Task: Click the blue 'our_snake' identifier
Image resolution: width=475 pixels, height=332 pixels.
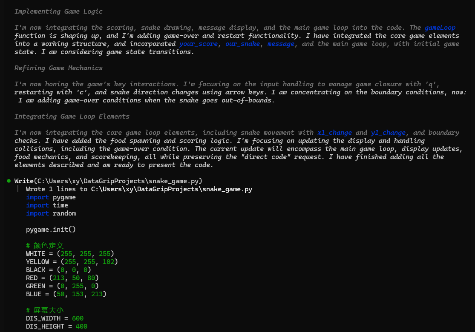Action: pyautogui.click(x=243, y=44)
